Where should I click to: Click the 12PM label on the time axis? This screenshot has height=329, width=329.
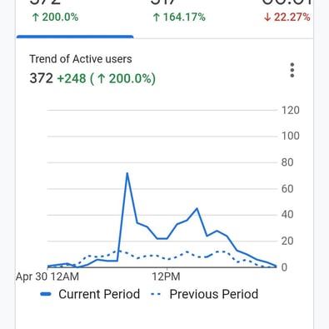(x=166, y=277)
